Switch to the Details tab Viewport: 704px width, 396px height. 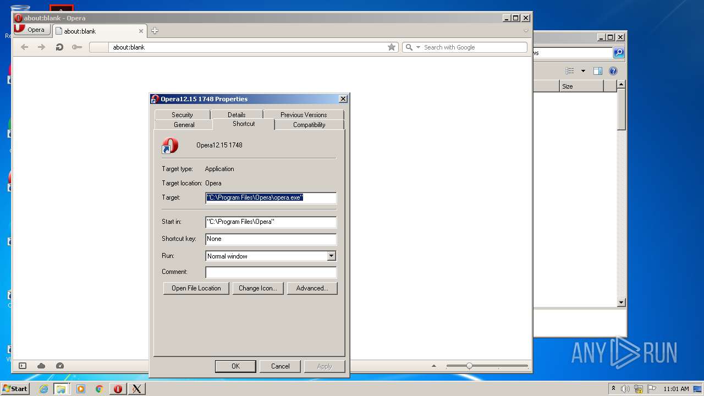(237, 115)
